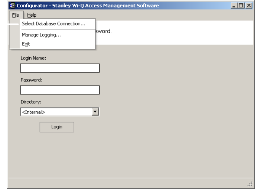Close the Configurator window
The image size is (255, 189).
tap(249, 6)
